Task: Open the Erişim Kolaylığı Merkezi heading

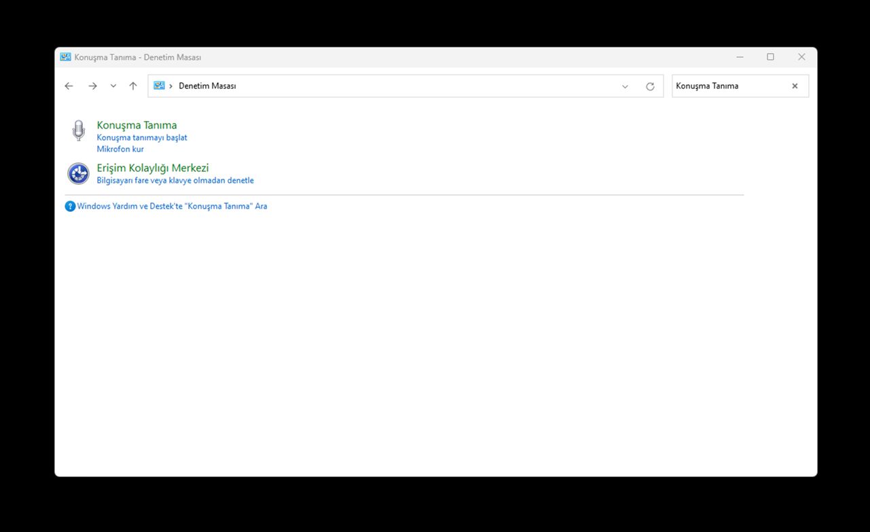Action: 153,168
